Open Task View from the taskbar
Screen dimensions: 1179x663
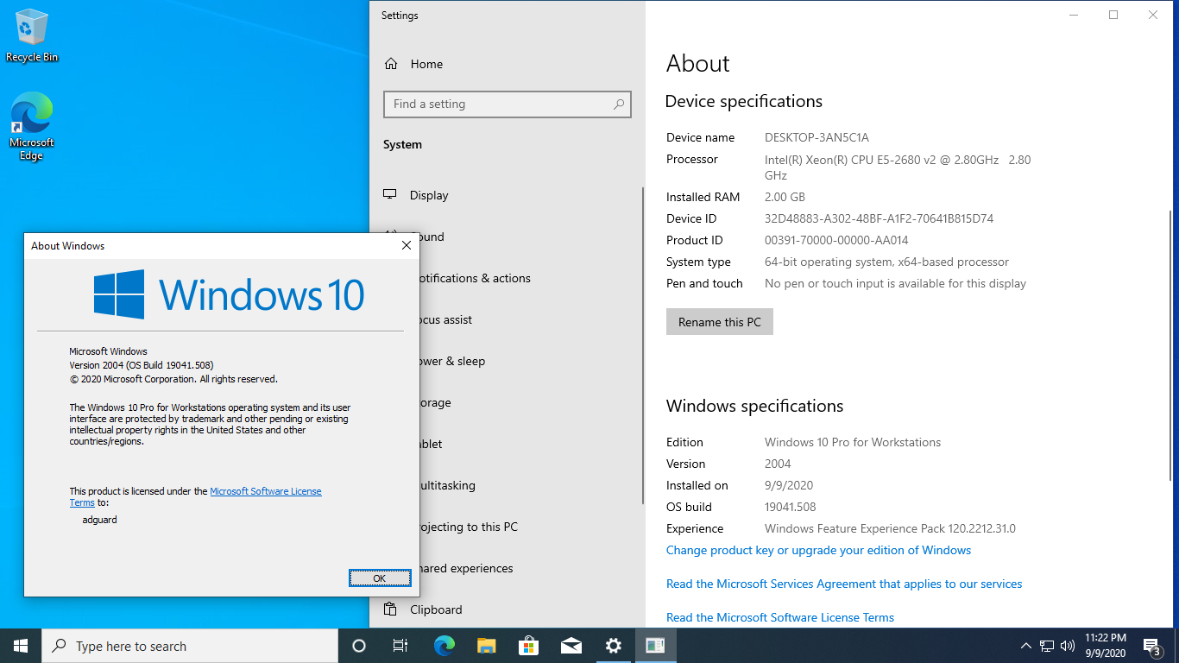(400, 646)
